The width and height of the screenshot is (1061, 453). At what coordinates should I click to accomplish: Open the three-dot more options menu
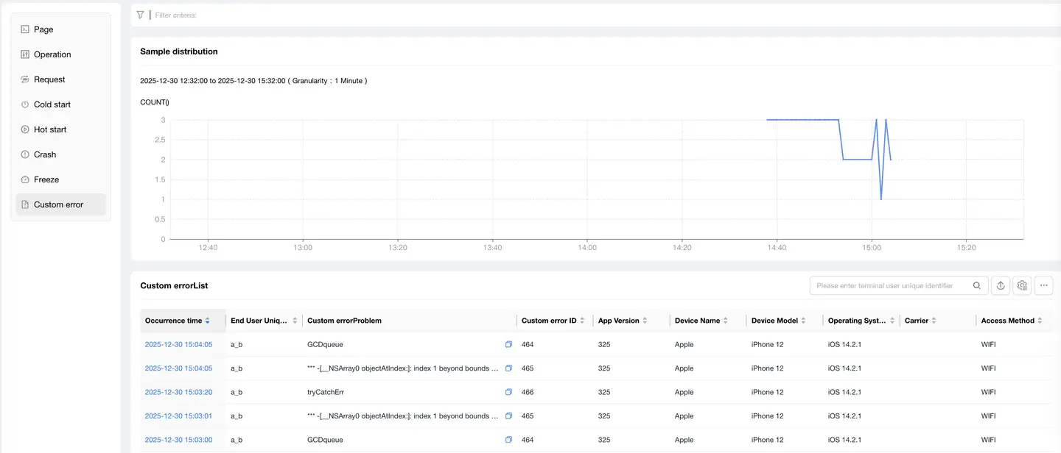pos(1043,286)
